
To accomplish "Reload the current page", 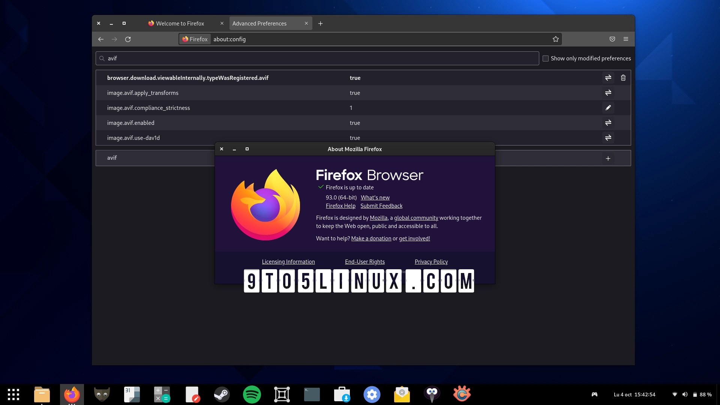I will click(x=128, y=39).
